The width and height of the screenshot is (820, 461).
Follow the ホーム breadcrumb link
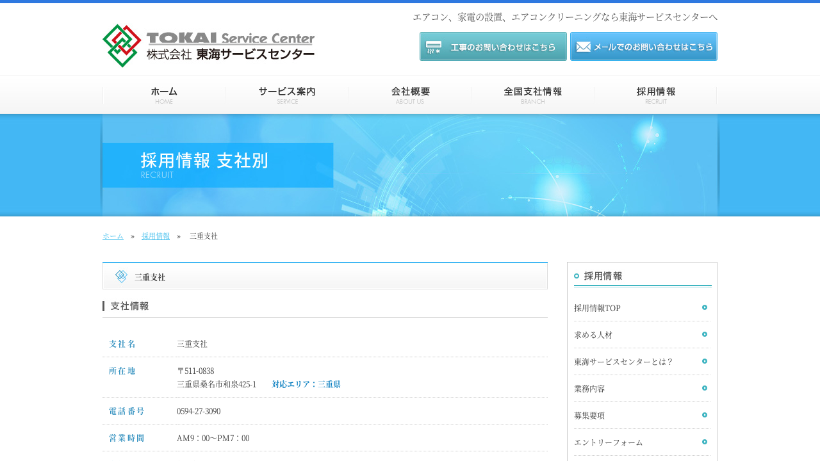(113, 236)
